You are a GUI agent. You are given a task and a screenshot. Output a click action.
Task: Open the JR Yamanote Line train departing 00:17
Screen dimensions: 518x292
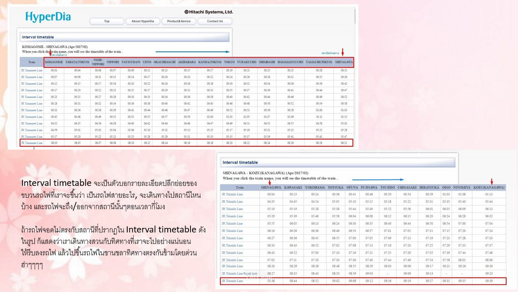(x=32, y=90)
